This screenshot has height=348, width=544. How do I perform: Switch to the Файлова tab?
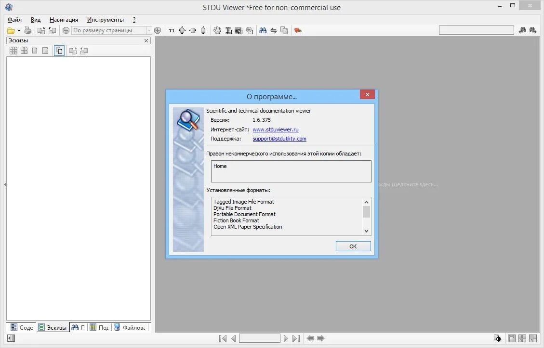(x=130, y=327)
